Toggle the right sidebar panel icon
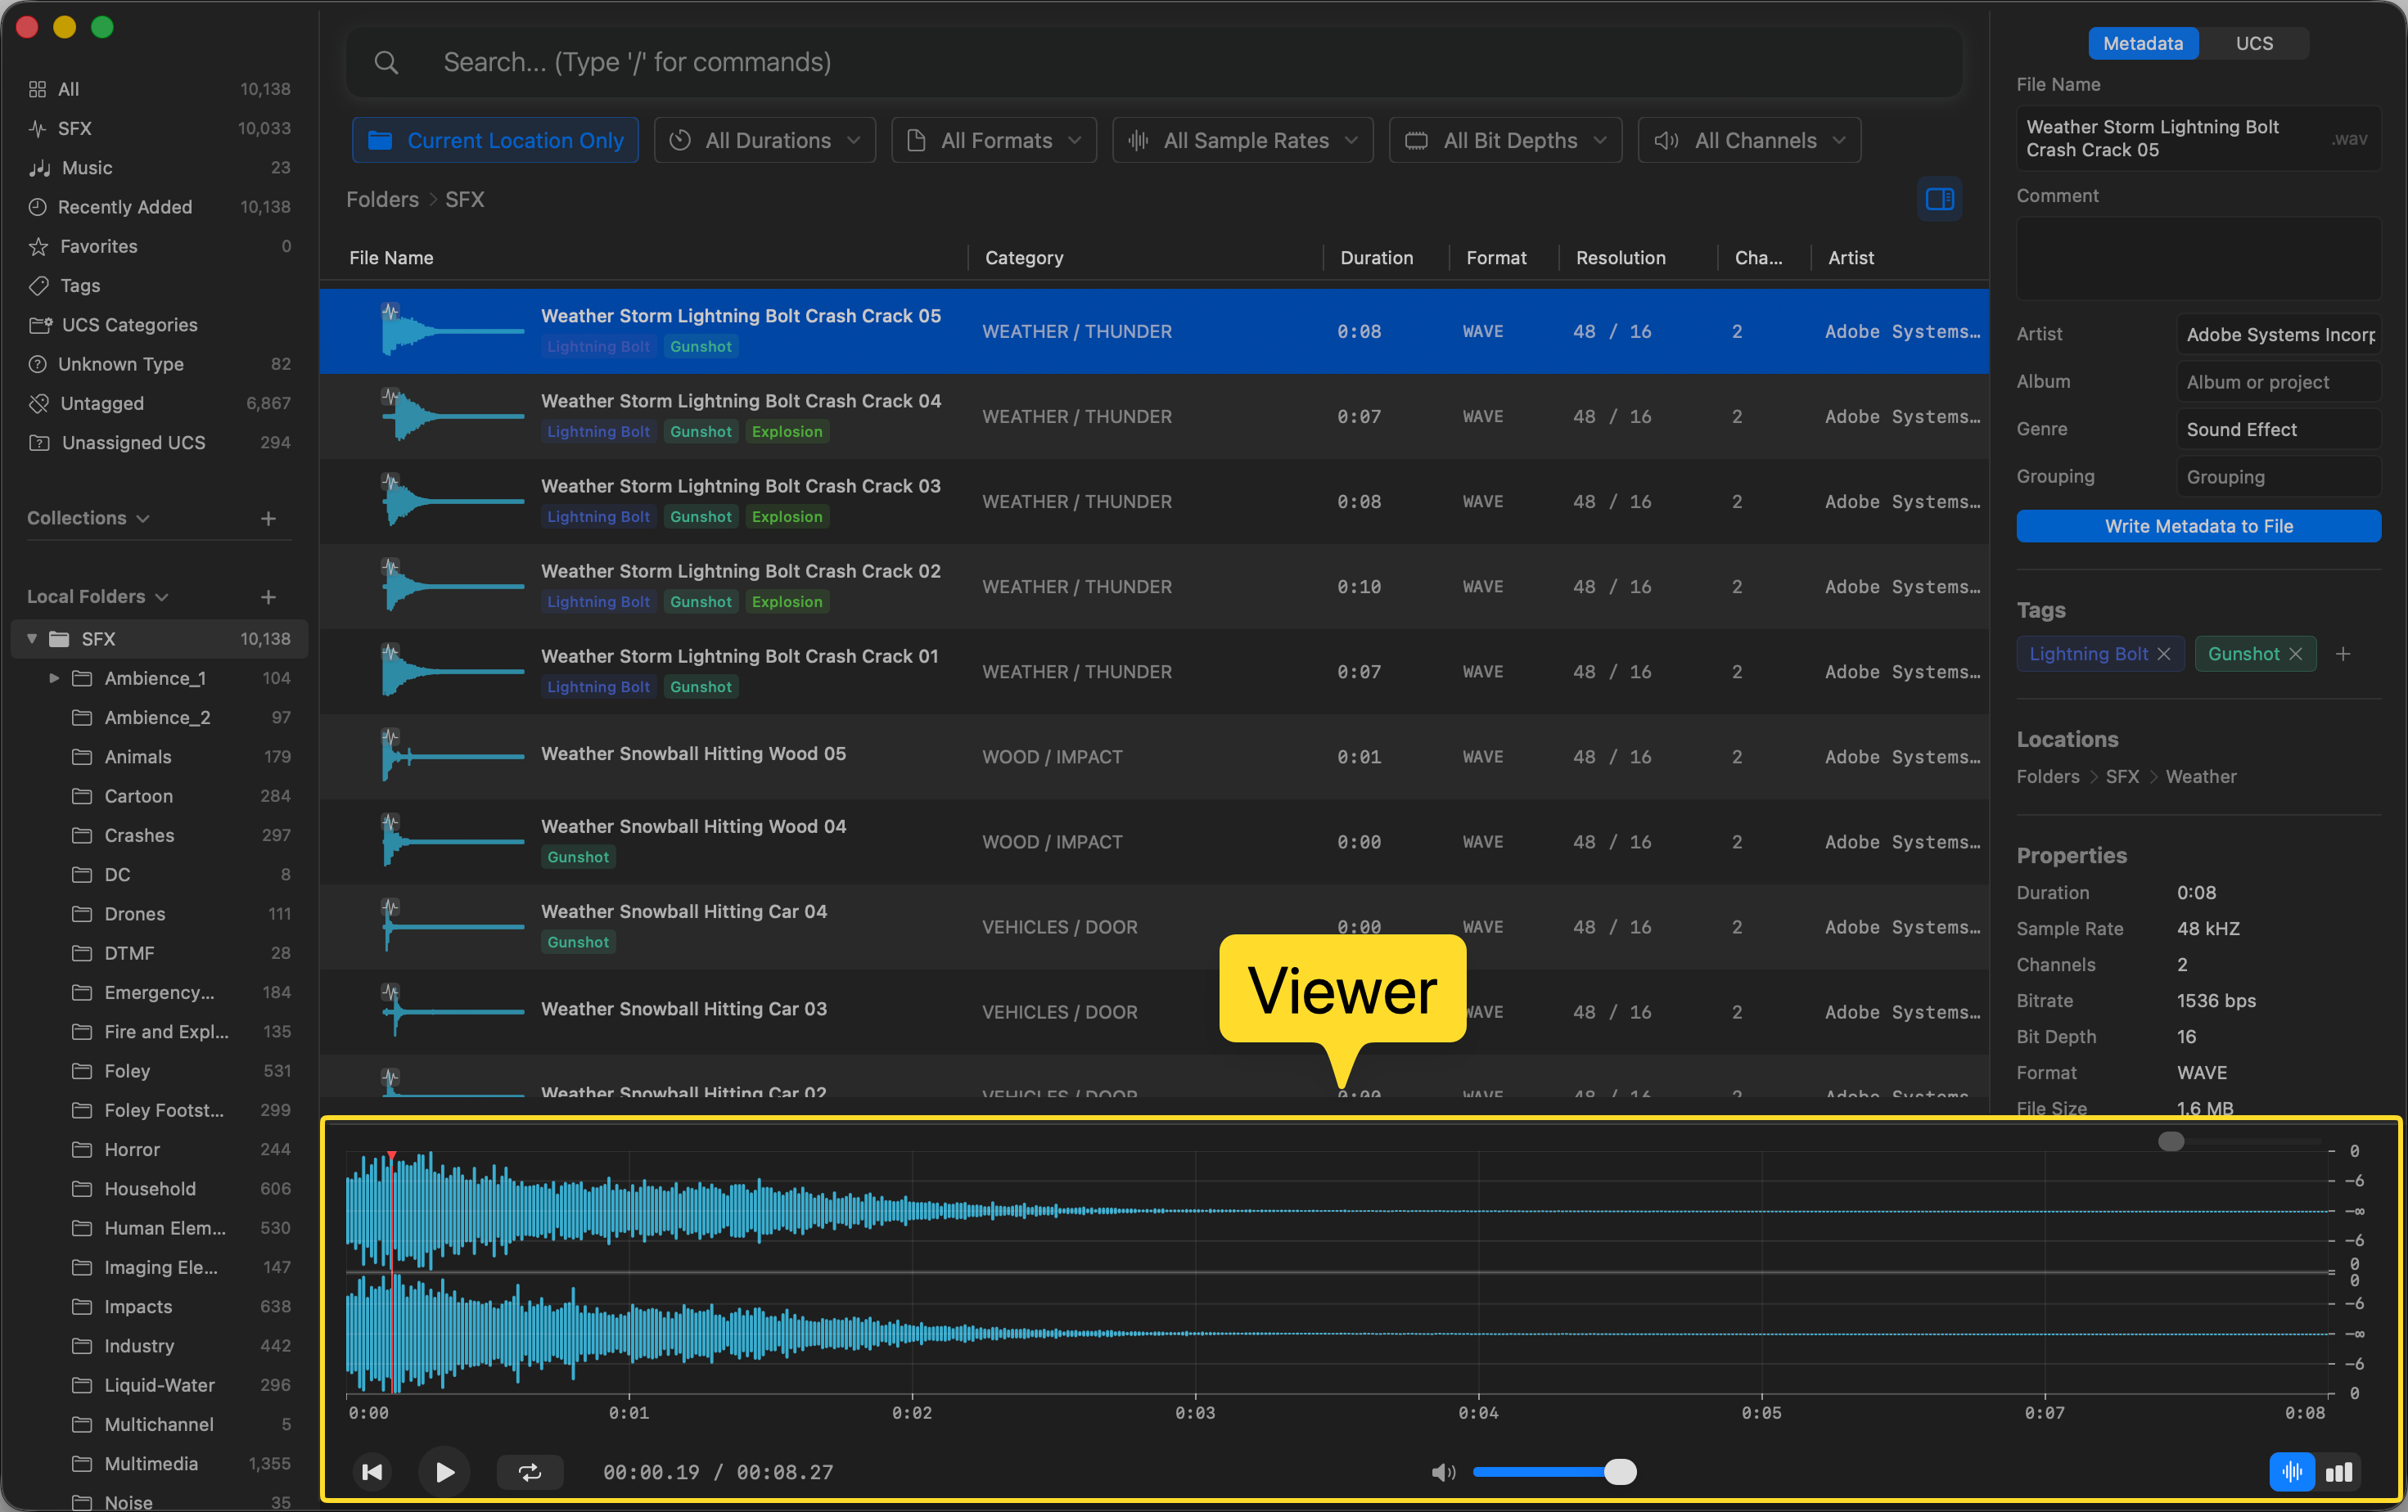This screenshot has width=2408, height=1512. [1939, 199]
